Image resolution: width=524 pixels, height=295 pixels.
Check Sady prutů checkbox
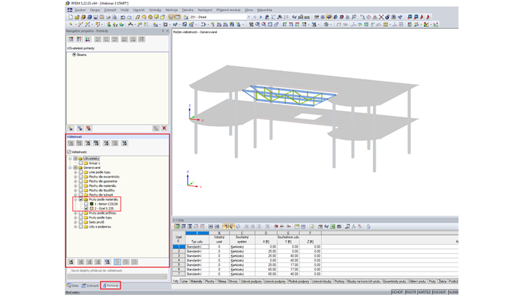click(x=81, y=222)
